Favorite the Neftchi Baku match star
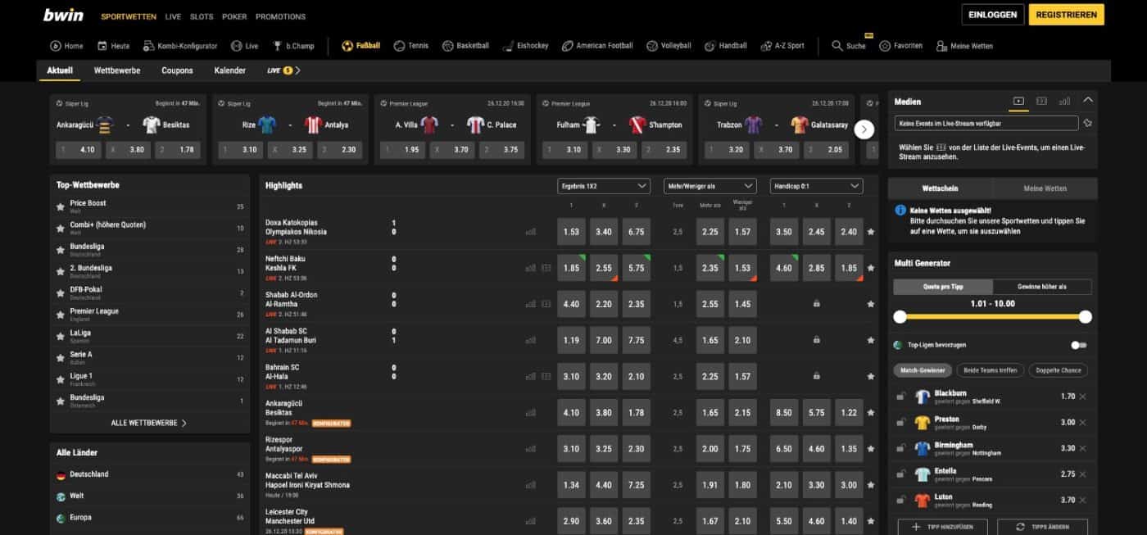This screenshot has height=535, width=1147. [870, 268]
